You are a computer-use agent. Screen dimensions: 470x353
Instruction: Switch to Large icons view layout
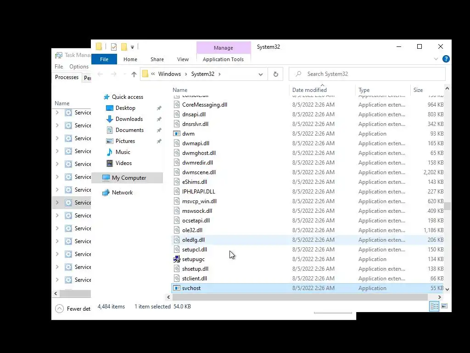pos(444,306)
